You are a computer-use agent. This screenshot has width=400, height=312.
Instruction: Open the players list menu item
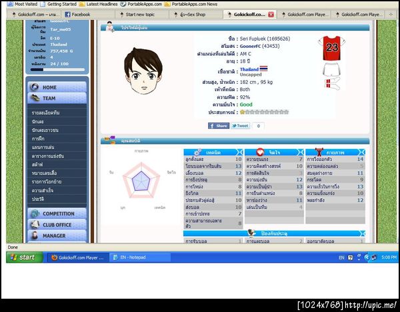pos(38,121)
